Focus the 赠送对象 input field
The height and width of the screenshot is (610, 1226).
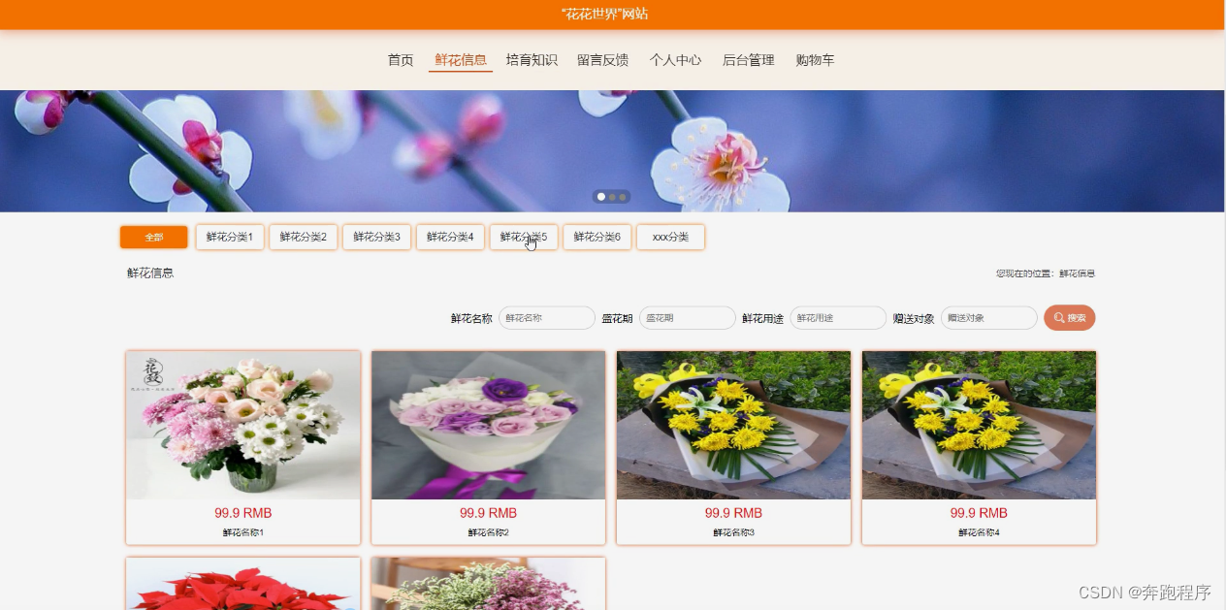(989, 318)
